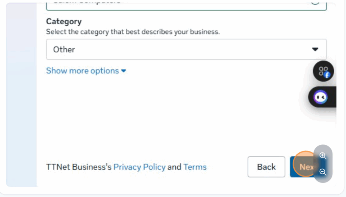Viewport: 346px width, 197px height.
Task: Click the selected value Other in dropdown
Action: click(64, 50)
